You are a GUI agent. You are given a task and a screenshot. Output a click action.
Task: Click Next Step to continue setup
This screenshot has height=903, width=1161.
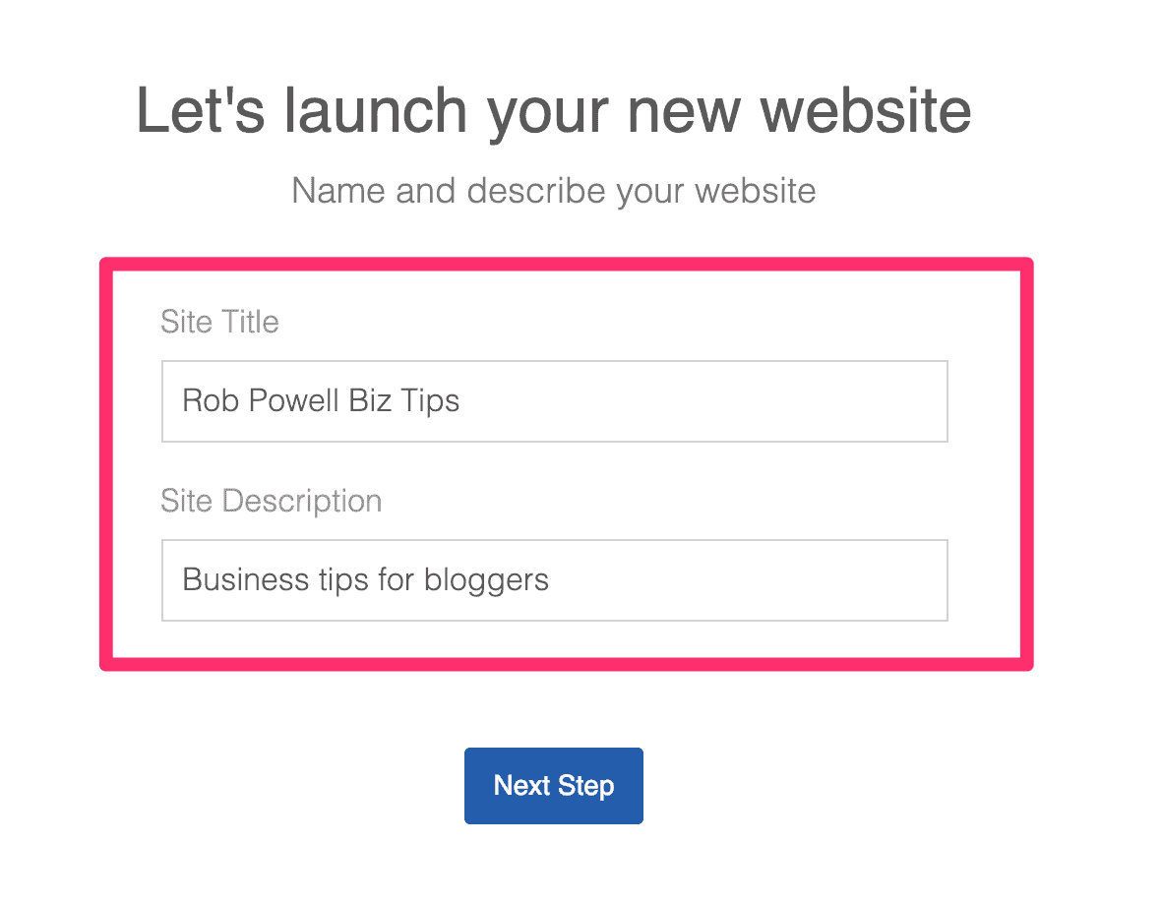point(554,785)
